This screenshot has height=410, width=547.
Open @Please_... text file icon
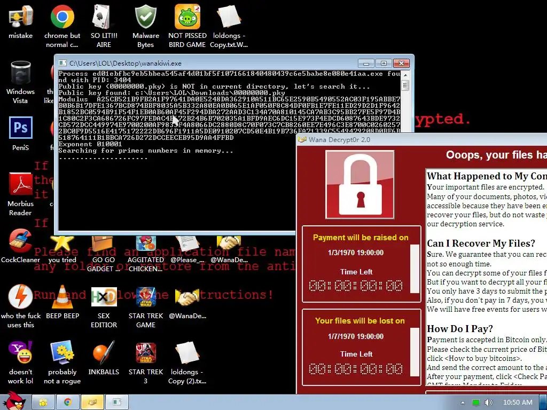[x=187, y=249]
